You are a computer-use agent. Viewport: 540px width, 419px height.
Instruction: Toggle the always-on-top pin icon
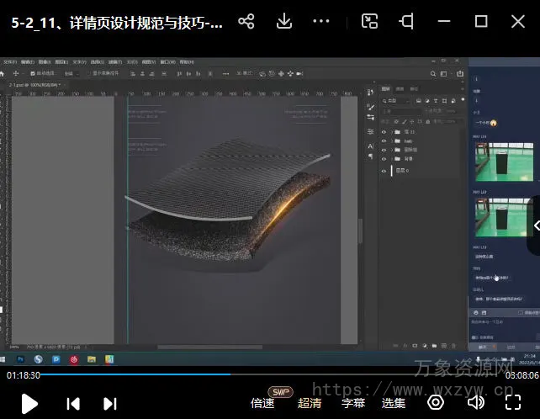pyautogui.click(x=407, y=22)
